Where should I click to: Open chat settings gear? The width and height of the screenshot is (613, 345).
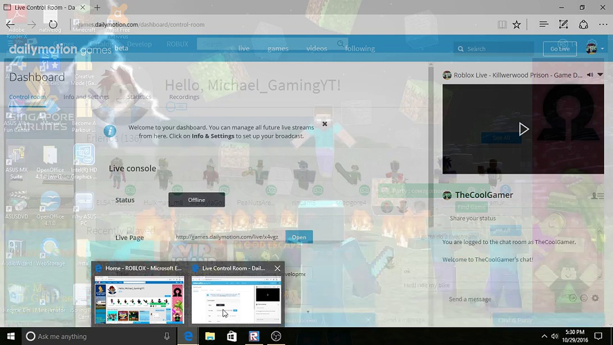tap(595, 298)
